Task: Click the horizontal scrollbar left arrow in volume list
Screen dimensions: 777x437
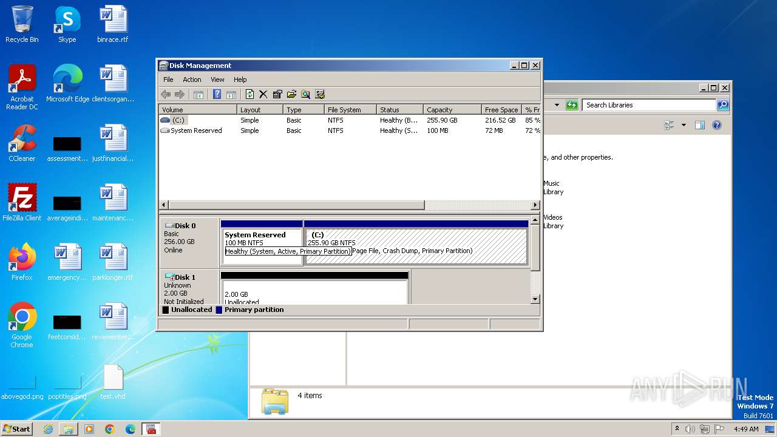Action: [164, 205]
